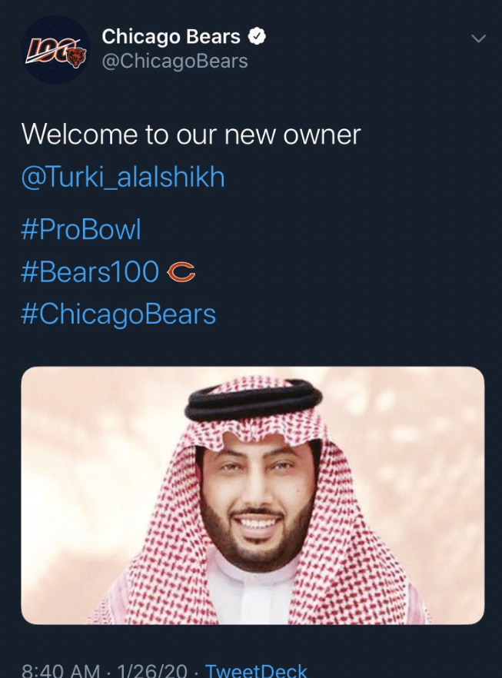Visit the @ChicagoBears handle link
The width and height of the screenshot is (502, 678).
click(175, 61)
